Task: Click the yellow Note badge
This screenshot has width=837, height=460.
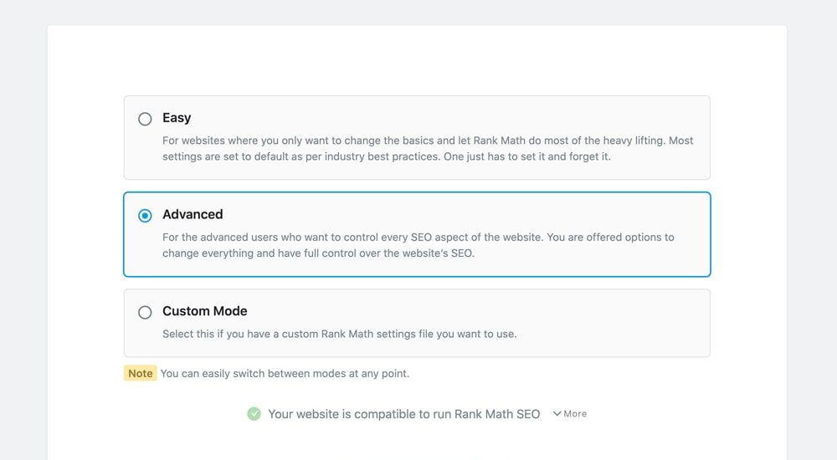Action: tap(141, 374)
